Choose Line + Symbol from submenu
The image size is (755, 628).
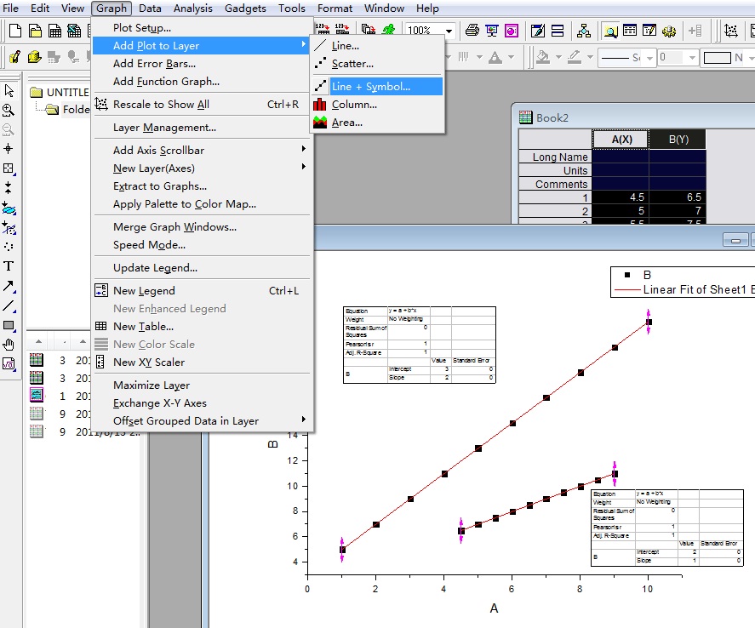pyautogui.click(x=370, y=86)
